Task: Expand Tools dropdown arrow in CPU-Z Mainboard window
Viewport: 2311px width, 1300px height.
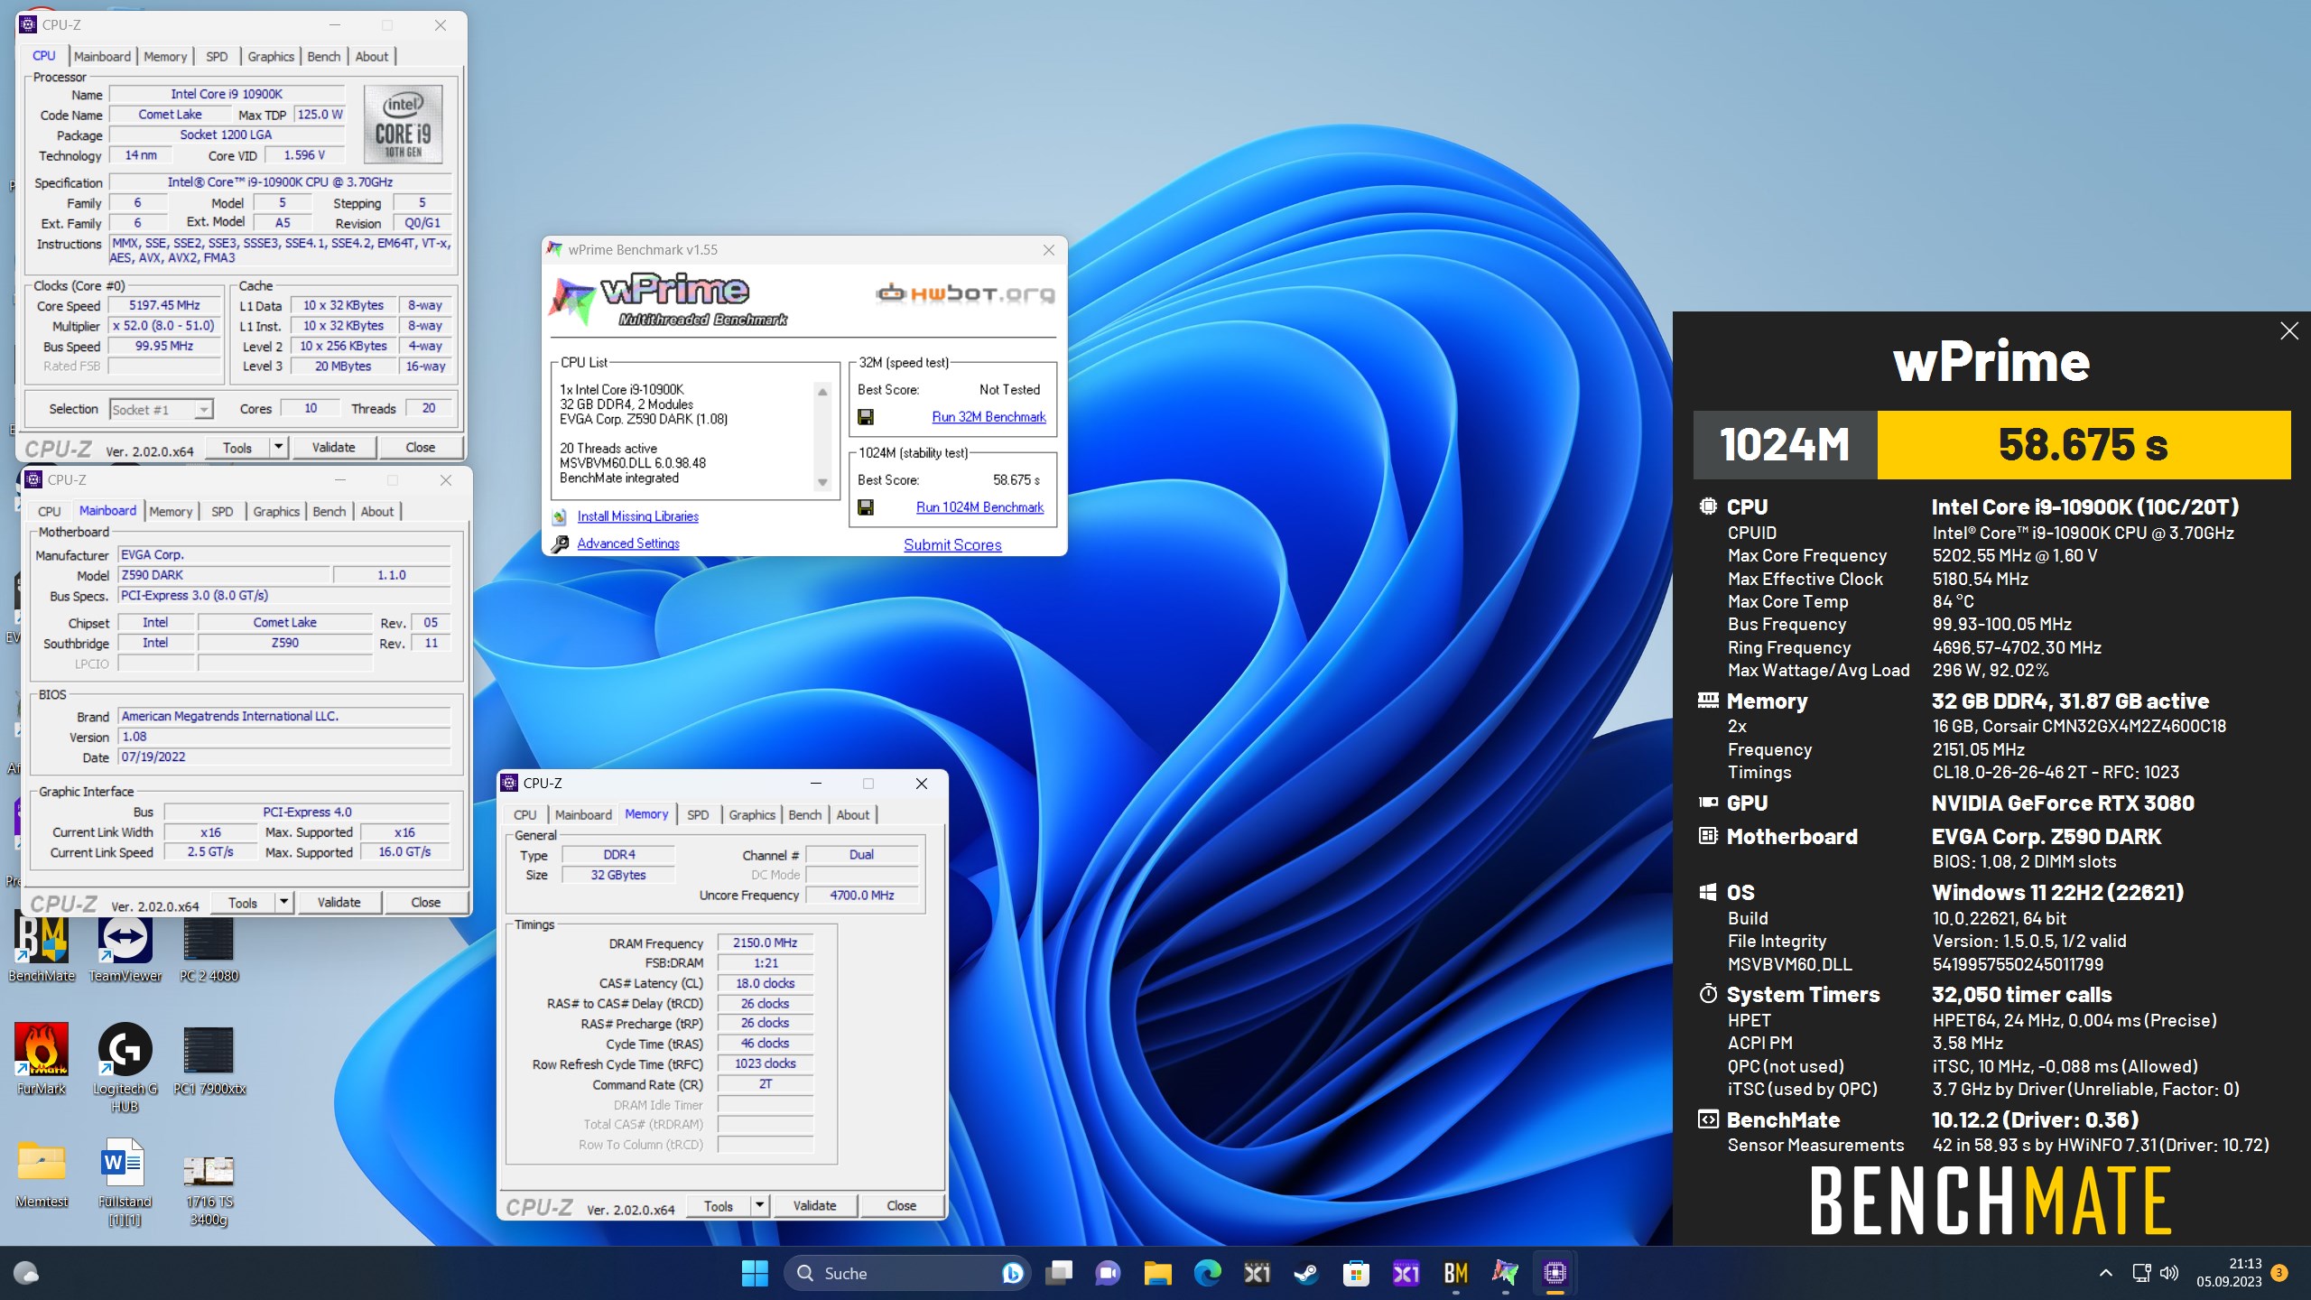Action: pos(284,902)
